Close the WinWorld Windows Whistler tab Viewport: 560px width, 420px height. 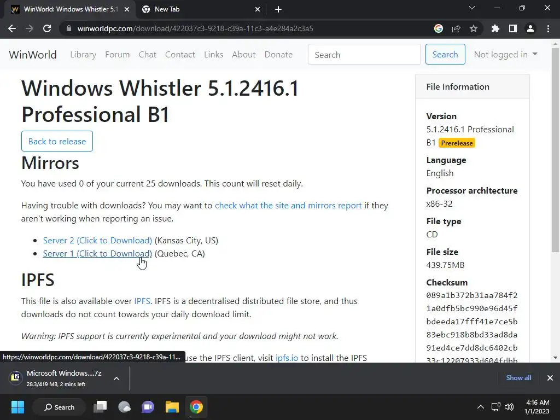[x=127, y=9]
